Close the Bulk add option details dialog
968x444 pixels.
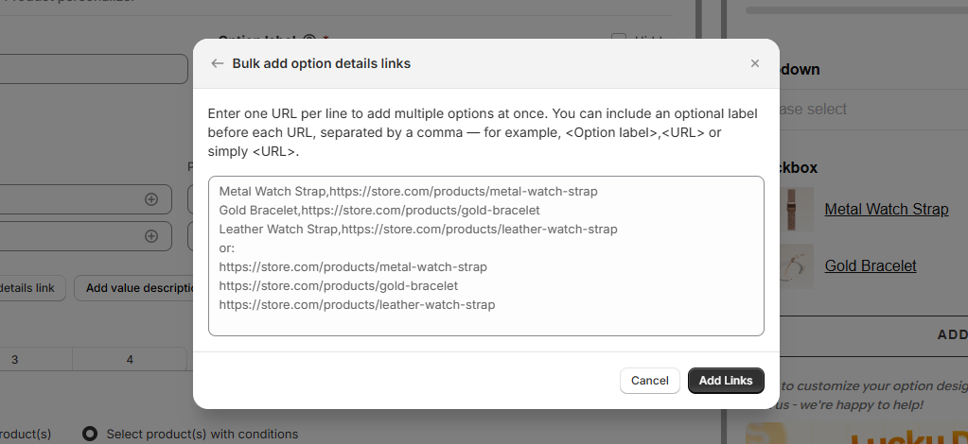754,63
